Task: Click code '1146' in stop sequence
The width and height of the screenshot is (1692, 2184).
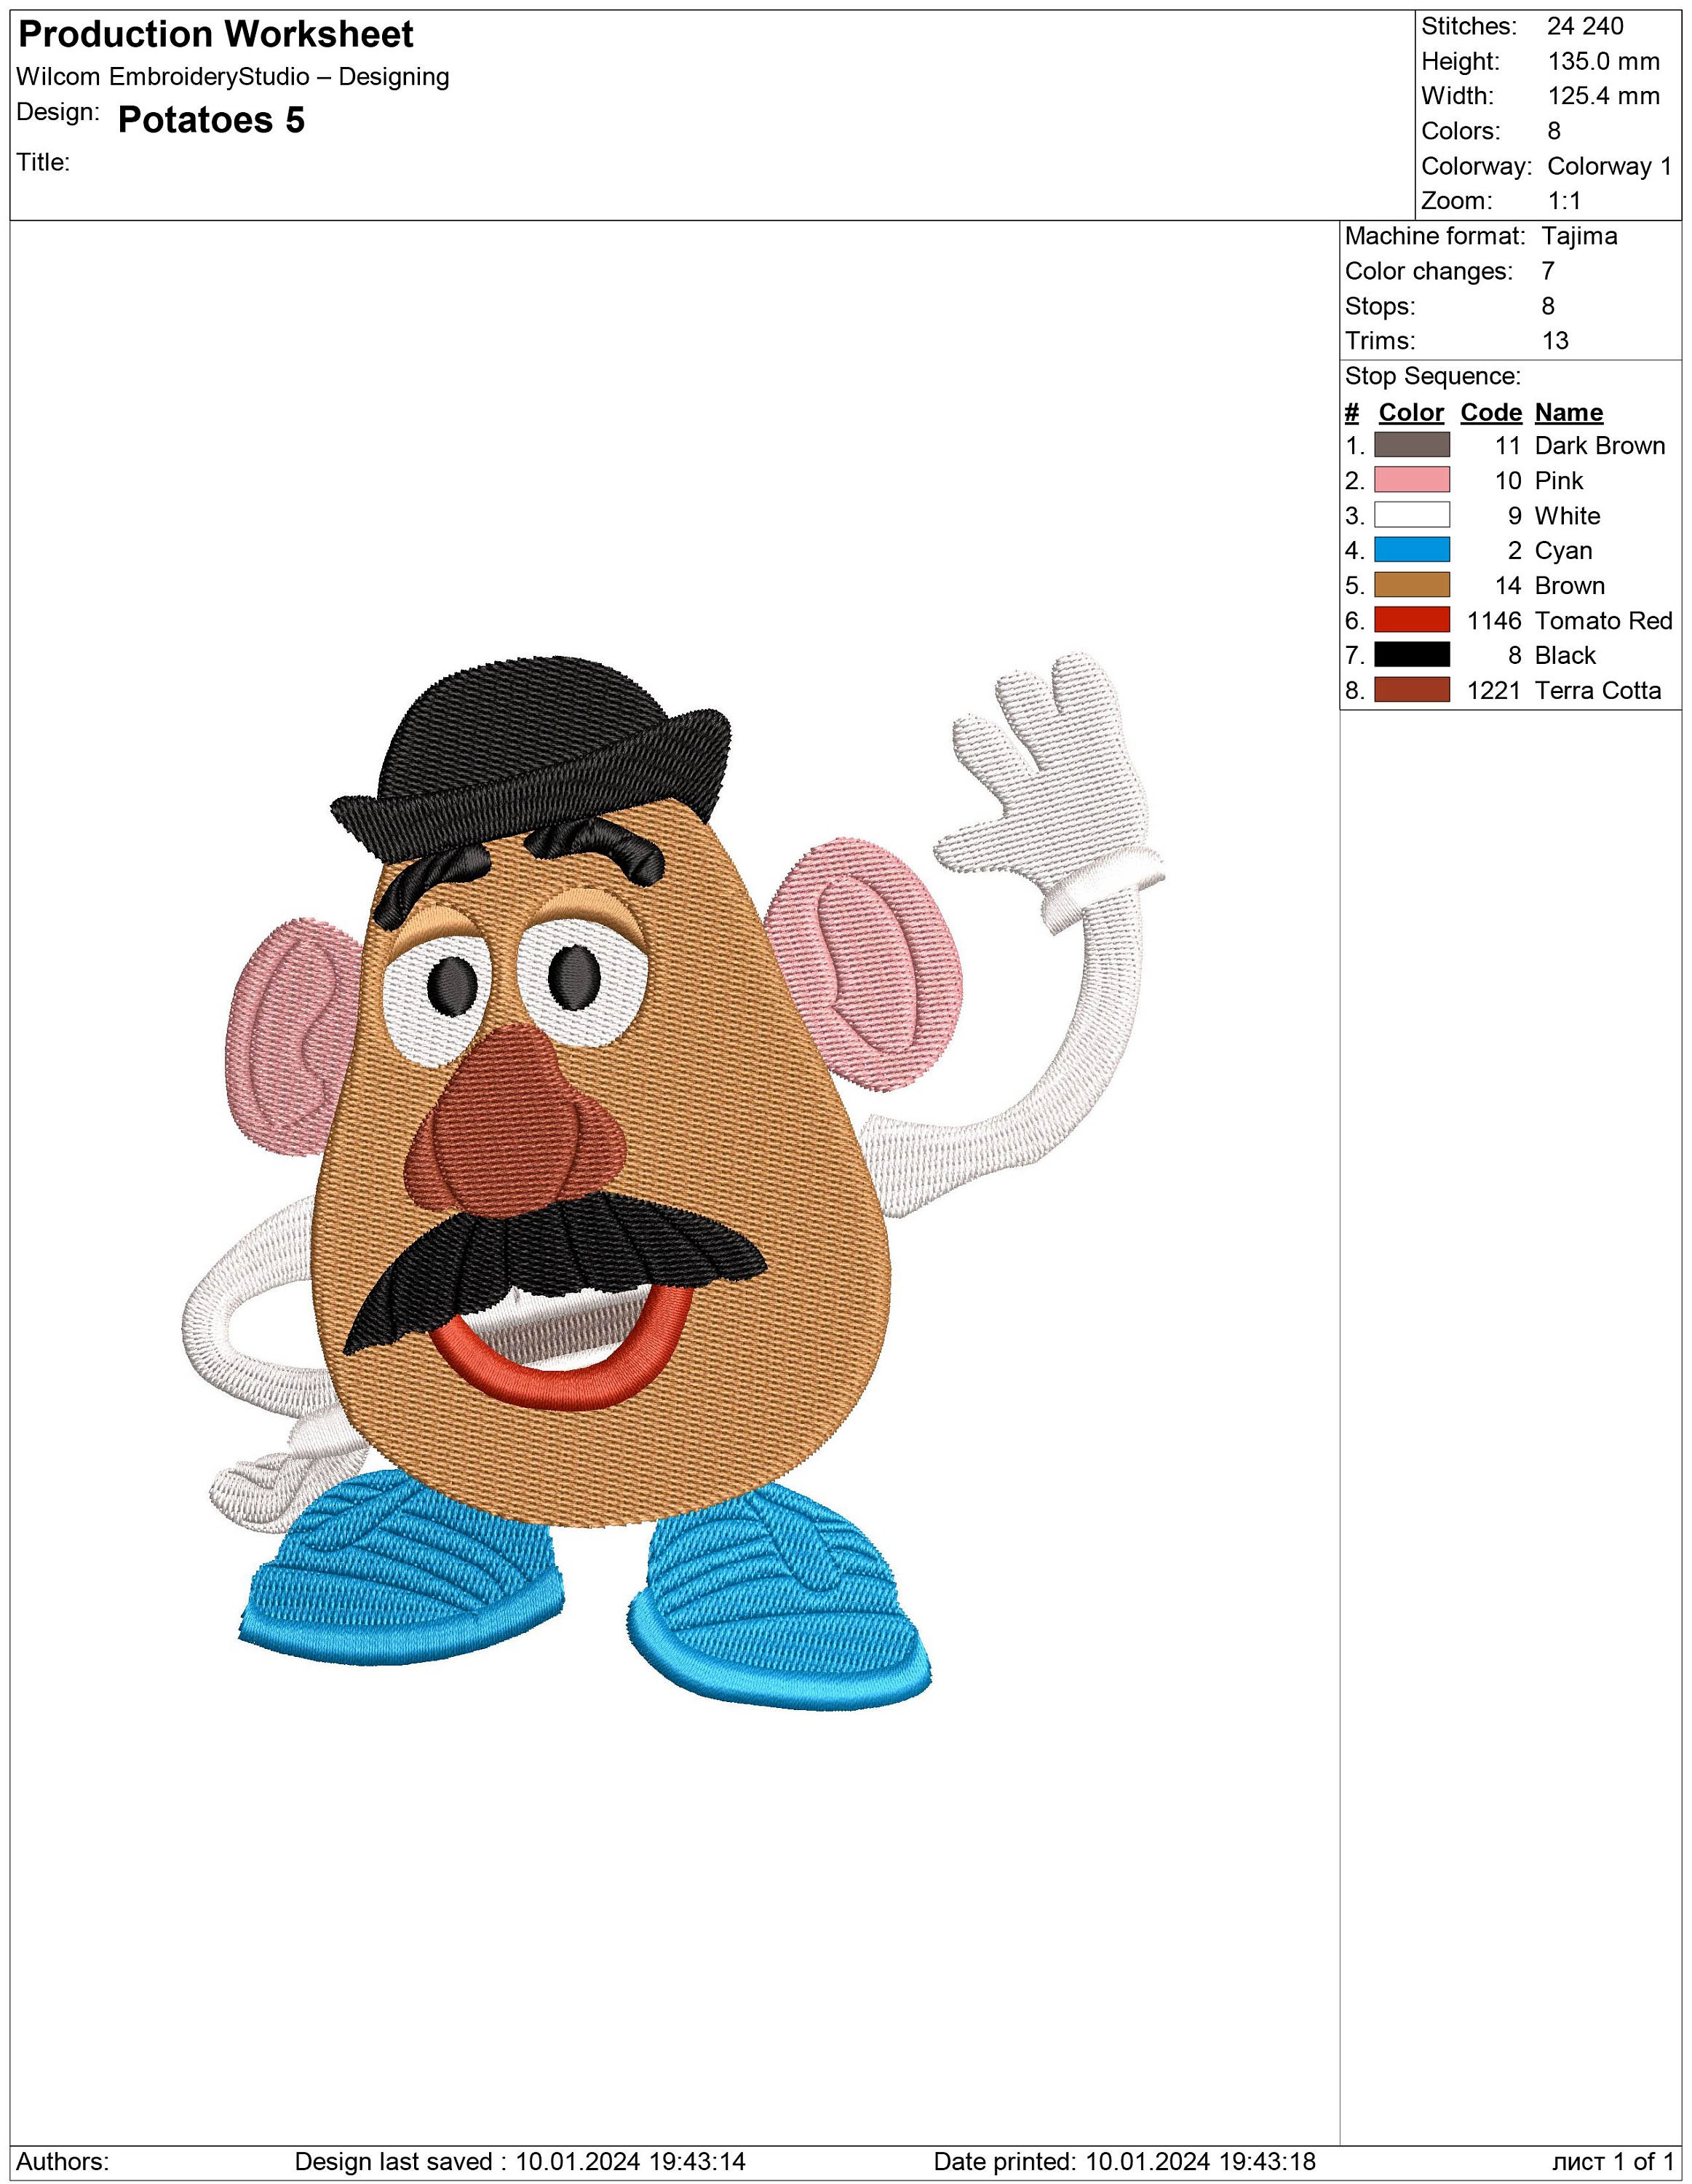Action: 1494,620
